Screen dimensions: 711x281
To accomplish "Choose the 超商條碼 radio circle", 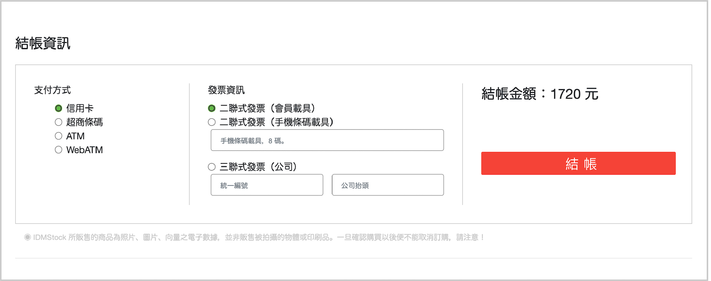I will pos(59,122).
